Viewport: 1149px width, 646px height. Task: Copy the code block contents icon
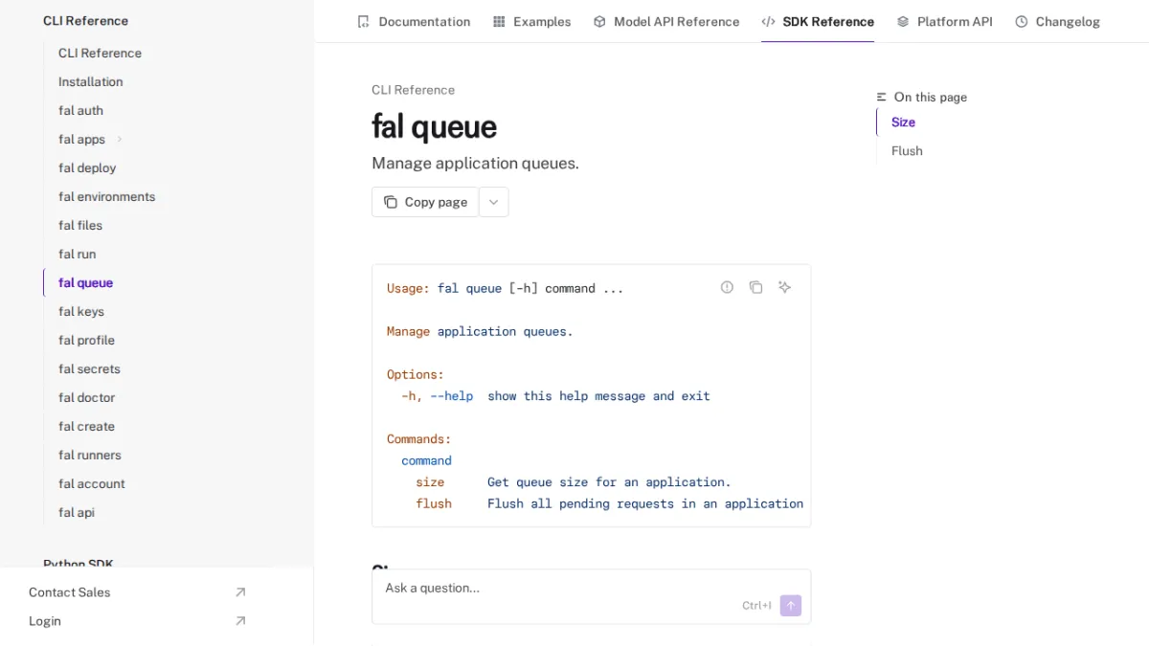coord(755,287)
